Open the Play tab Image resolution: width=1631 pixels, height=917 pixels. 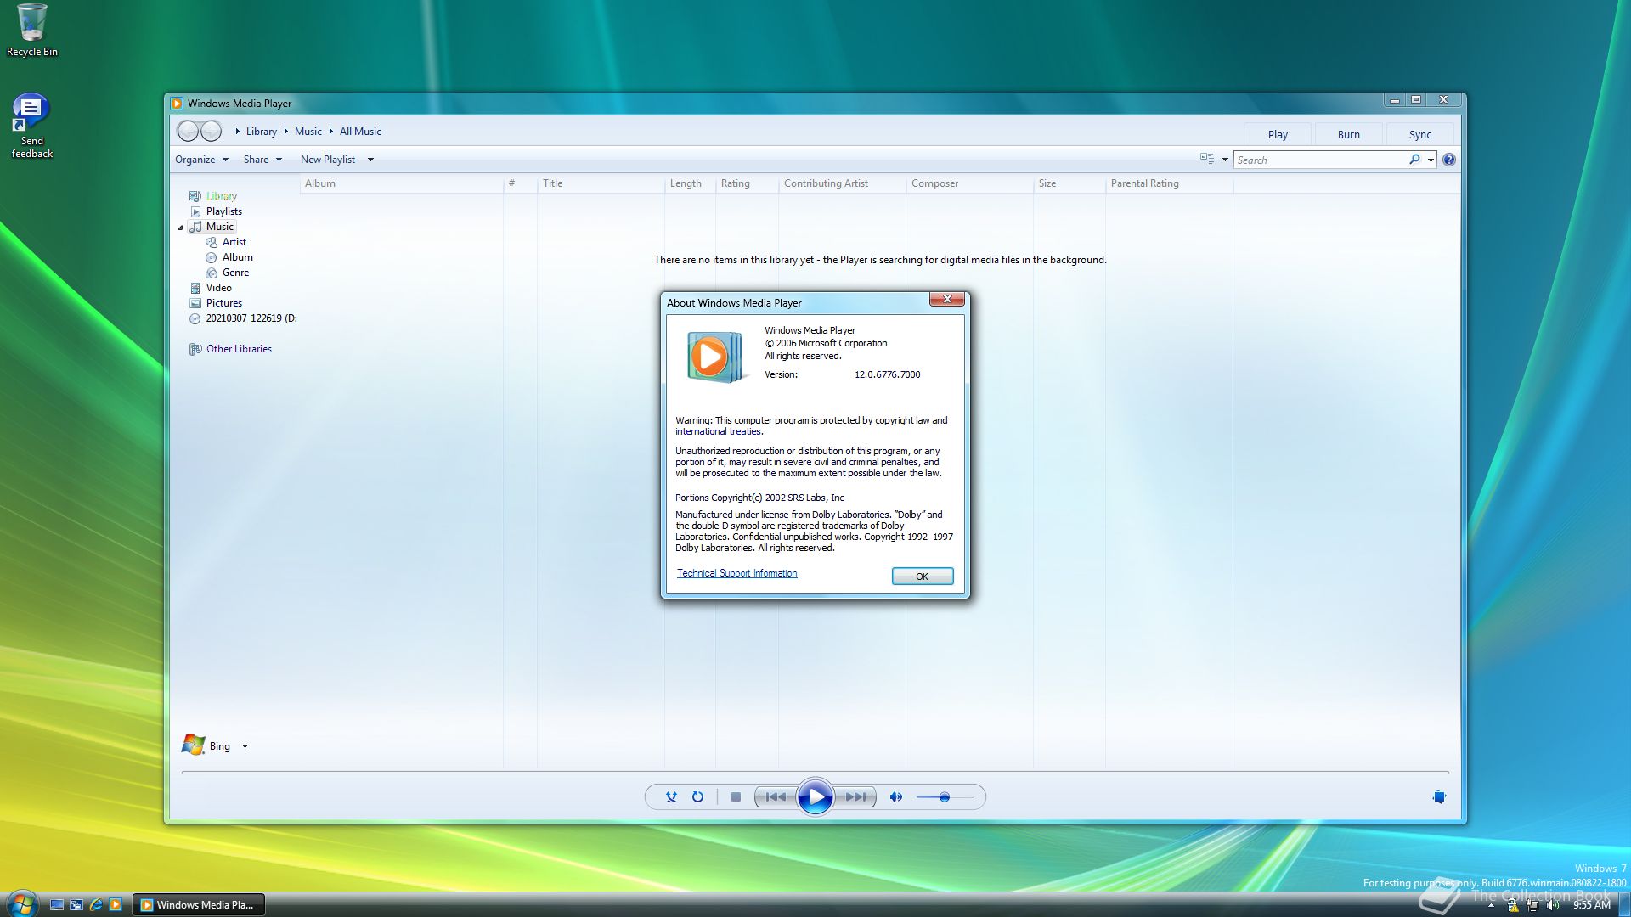1278,134
